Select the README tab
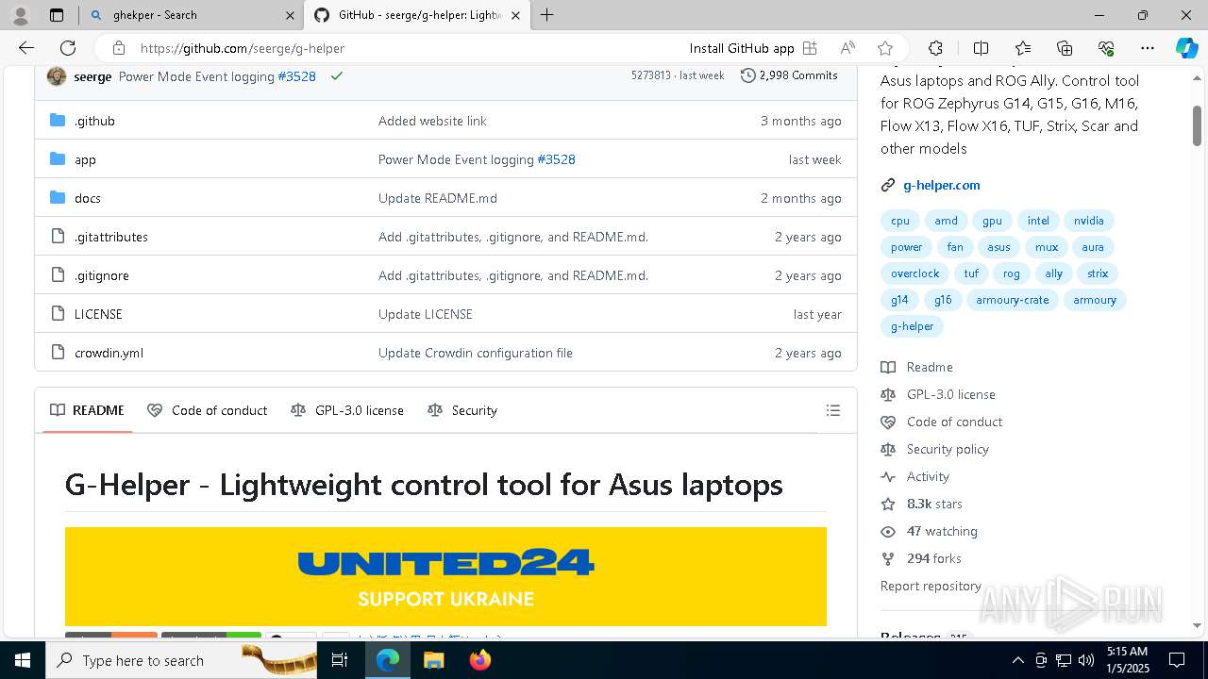Image resolution: width=1208 pixels, height=679 pixels. [88, 410]
